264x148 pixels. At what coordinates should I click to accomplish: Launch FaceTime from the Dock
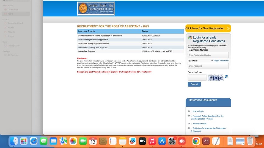(x=83, y=141)
